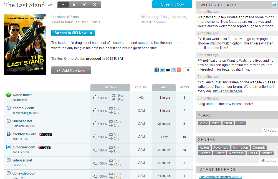The height and width of the screenshot is (179, 278).
Task: Open the putlocker.com link
Action: coord(24,147)
